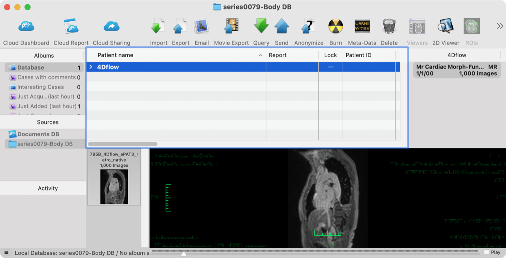Click the Import green arrow icon
Viewport: 506px width, 258px height.
click(x=159, y=27)
